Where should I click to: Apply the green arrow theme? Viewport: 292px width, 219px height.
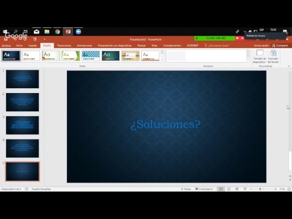pos(71,55)
